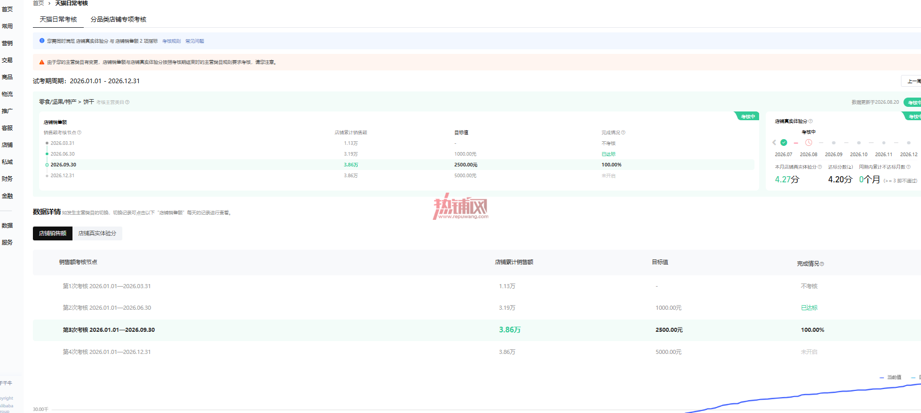Open 私域 in the left sidebar
921x413 pixels.
point(7,162)
